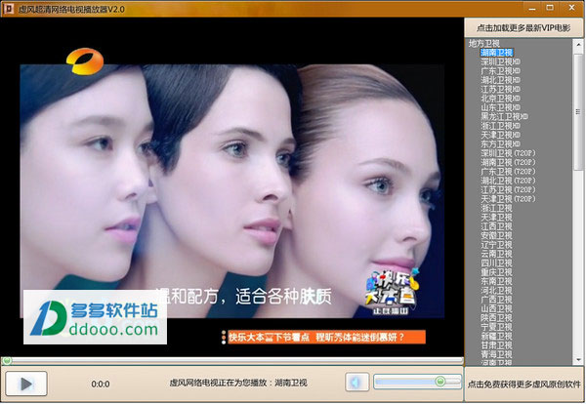Image resolution: width=586 pixels, height=404 pixels.
Task: Click 点击加载更多最新VIP电影 button
Action: pyautogui.click(x=523, y=28)
